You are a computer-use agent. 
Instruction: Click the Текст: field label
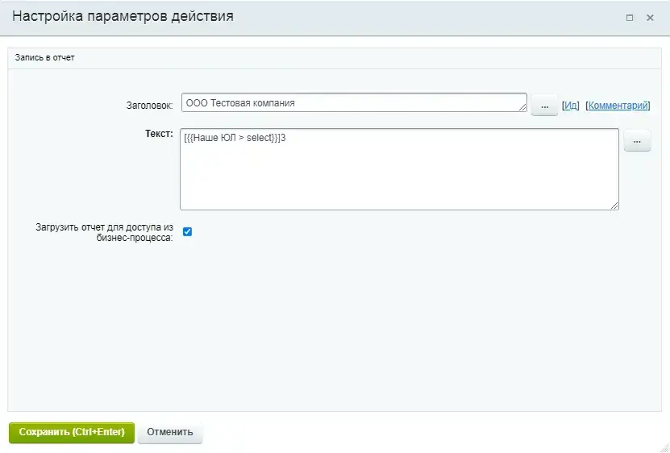click(159, 134)
